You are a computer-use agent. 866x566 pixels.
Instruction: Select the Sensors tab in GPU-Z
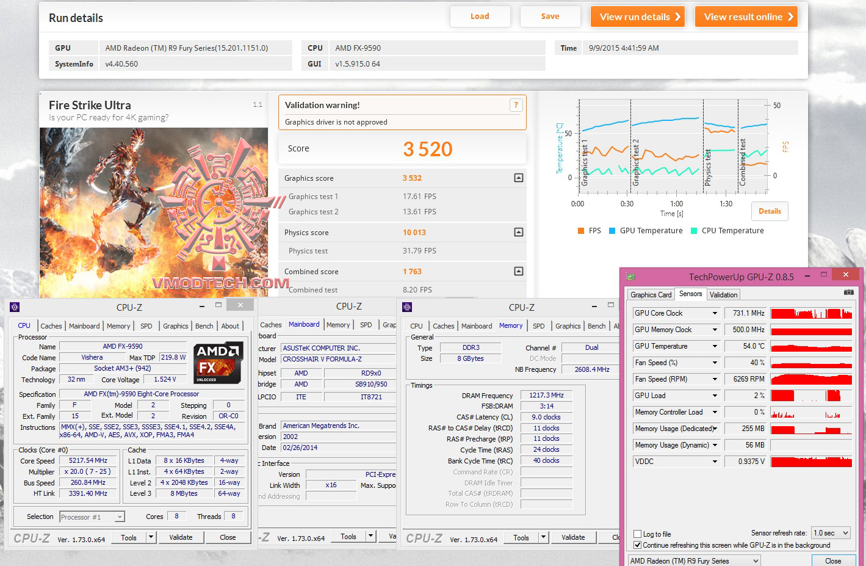click(x=690, y=294)
